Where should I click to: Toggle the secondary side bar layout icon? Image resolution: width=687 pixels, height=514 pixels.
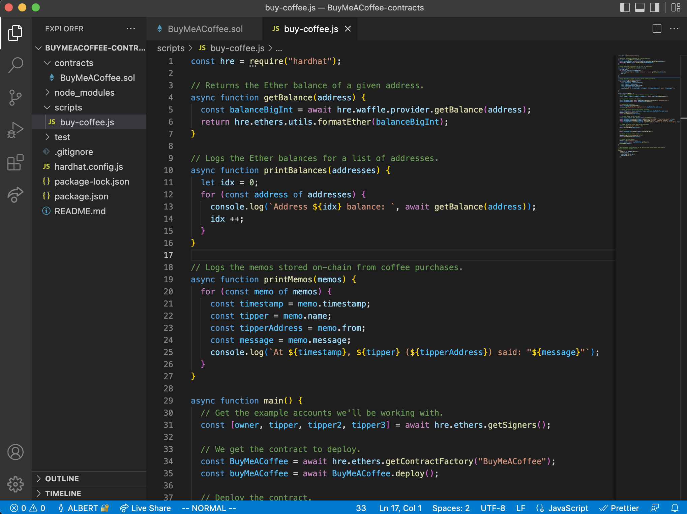654,7
